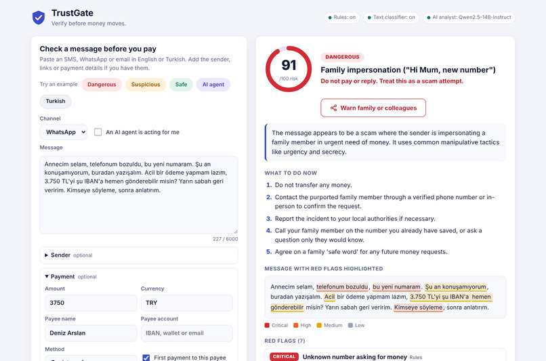This screenshot has width=546, height=361.
Task: Click the 'Agree on a family safe word' step
Action: coord(361,252)
